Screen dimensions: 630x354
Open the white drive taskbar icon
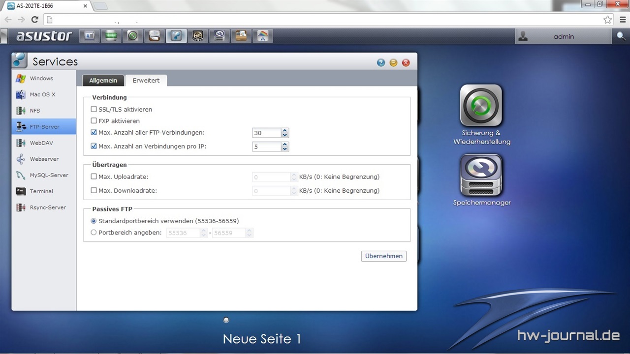155,36
